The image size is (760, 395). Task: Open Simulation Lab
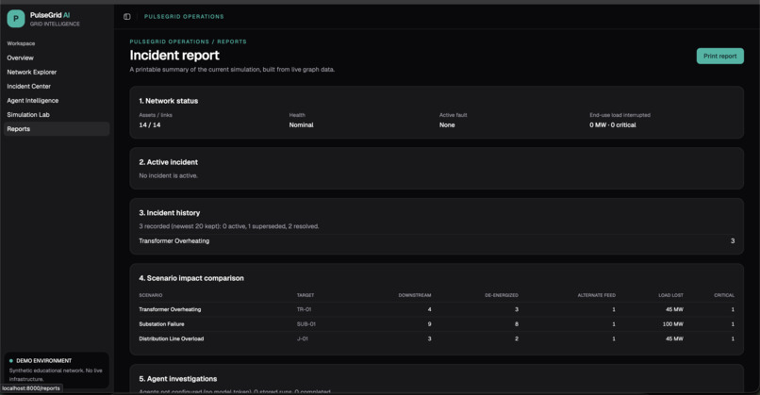[28, 114]
